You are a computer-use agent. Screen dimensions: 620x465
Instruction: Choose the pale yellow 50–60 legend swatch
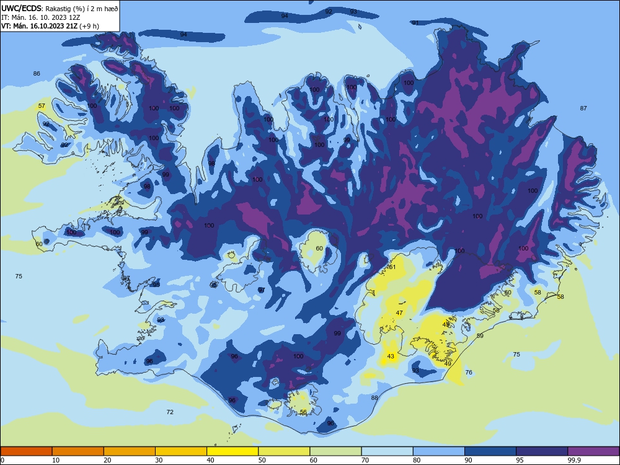tap(284, 451)
